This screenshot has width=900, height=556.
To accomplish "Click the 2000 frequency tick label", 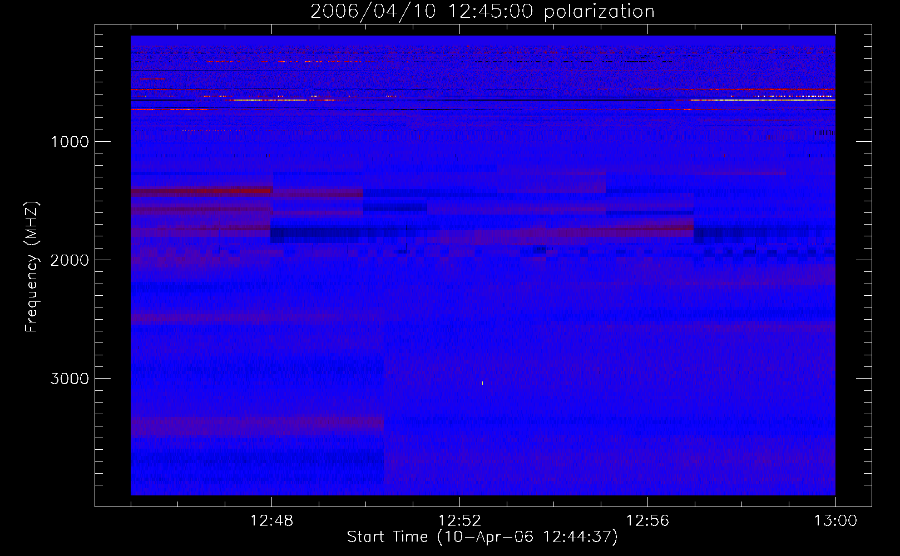I will point(70,260).
